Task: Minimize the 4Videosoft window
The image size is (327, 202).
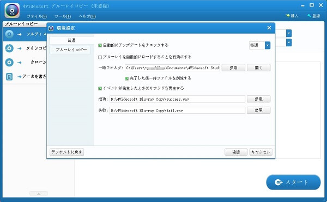Action: point(302,6)
